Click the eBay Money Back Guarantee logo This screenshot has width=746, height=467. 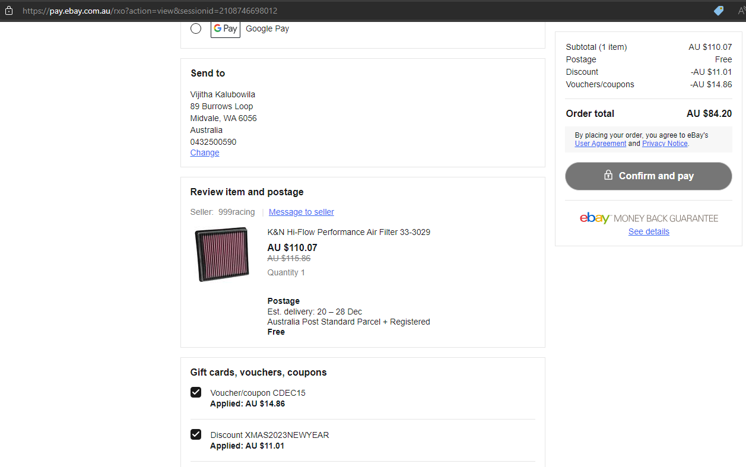click(649, 218)
